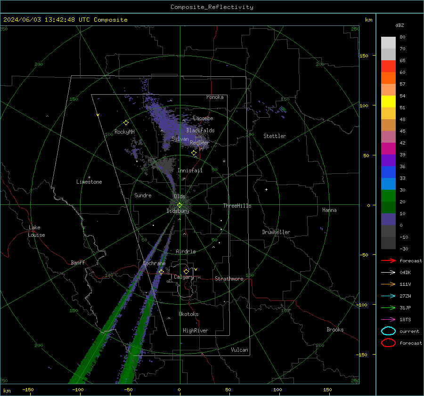Click the bright green swatch below 30

[x=388, y=196]
